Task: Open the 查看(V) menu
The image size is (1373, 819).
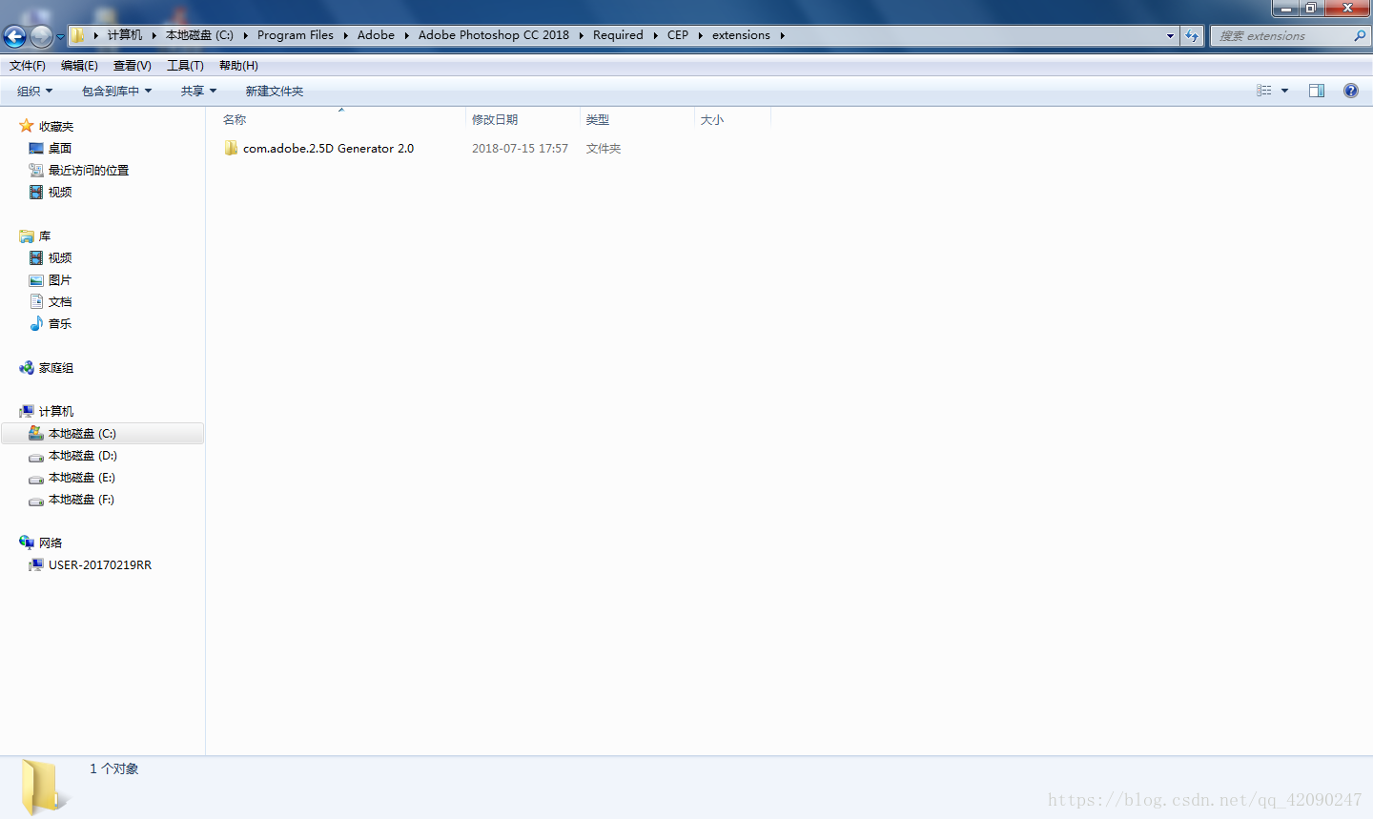Action: pos(133,66)
